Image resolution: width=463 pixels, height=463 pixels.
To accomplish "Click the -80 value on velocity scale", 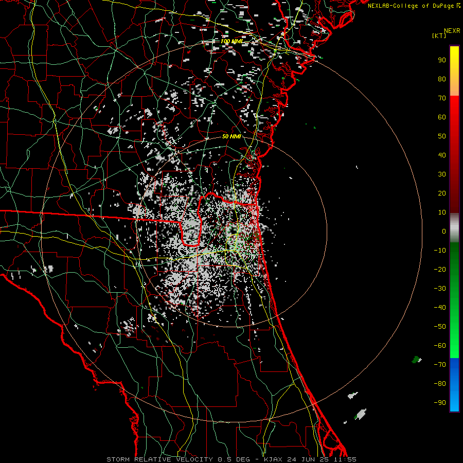I will pyautogui.click(x=440, y=384).
